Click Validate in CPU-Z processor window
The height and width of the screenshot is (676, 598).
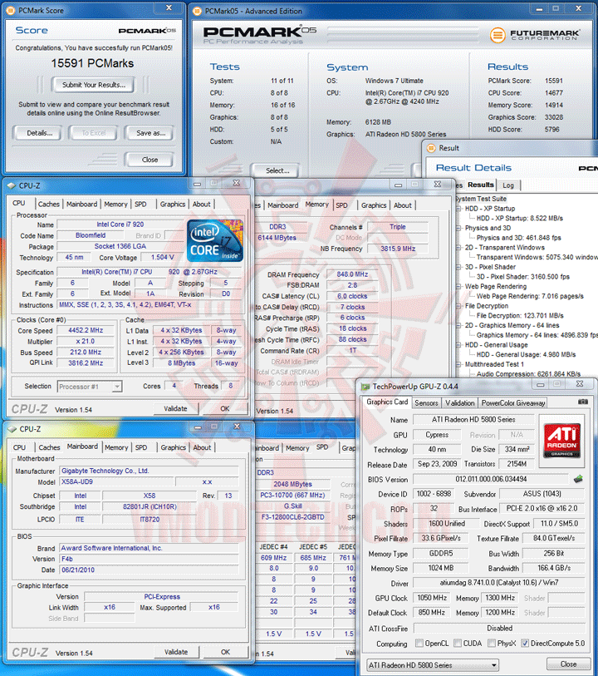click(x=175, y=409)
